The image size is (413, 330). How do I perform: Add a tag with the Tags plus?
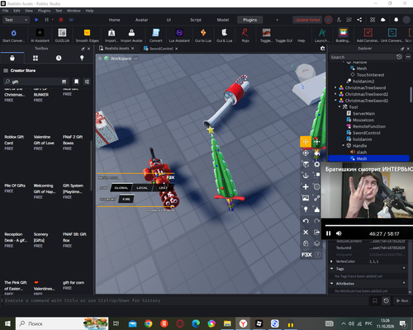point(404,268)
